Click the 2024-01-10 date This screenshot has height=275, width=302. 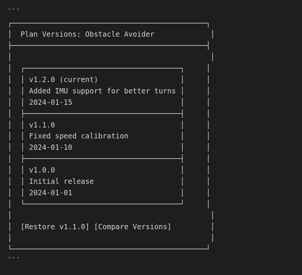51,148
